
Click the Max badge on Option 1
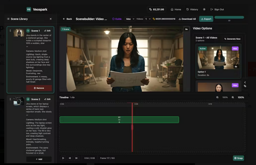[235, 49]
